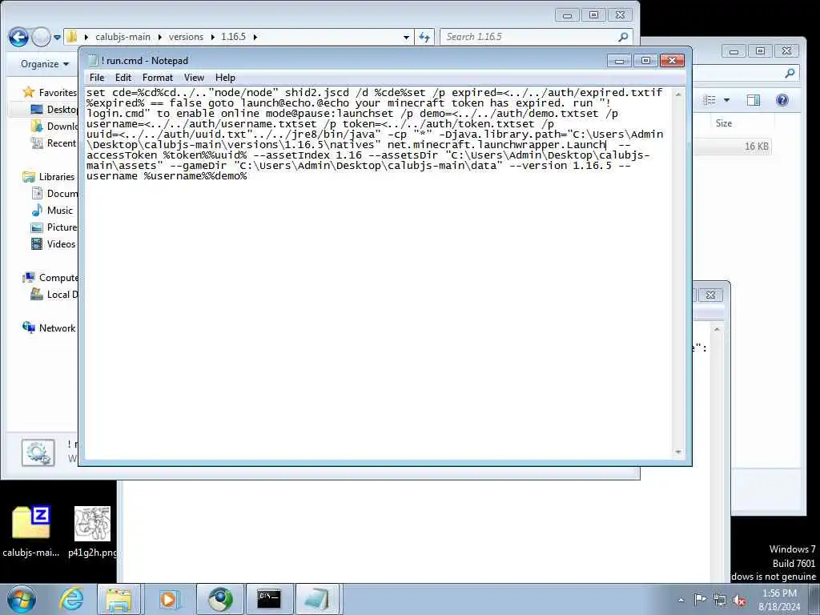Open the Pictures library

click(54, 227)
